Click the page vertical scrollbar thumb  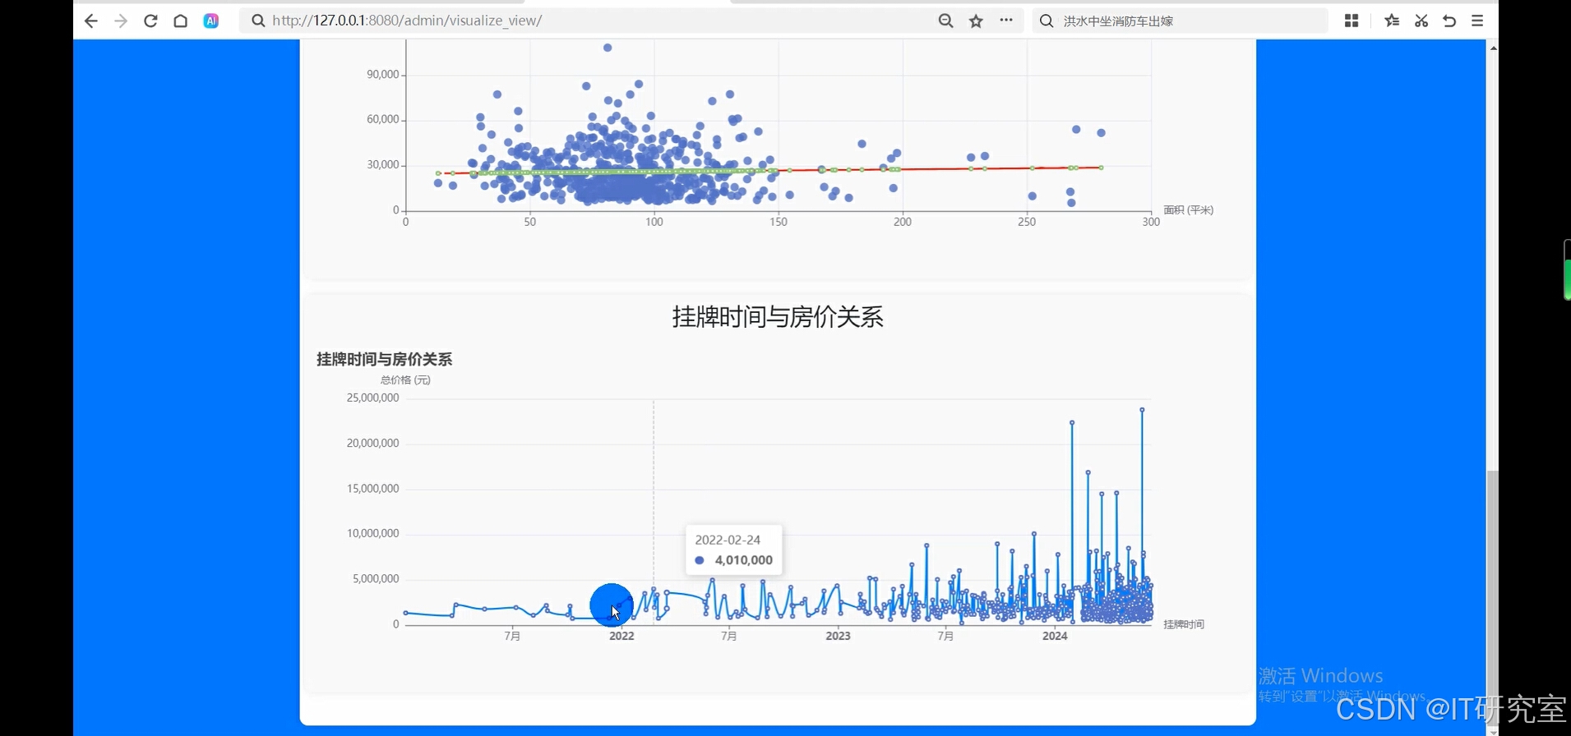coord(1493,598)
